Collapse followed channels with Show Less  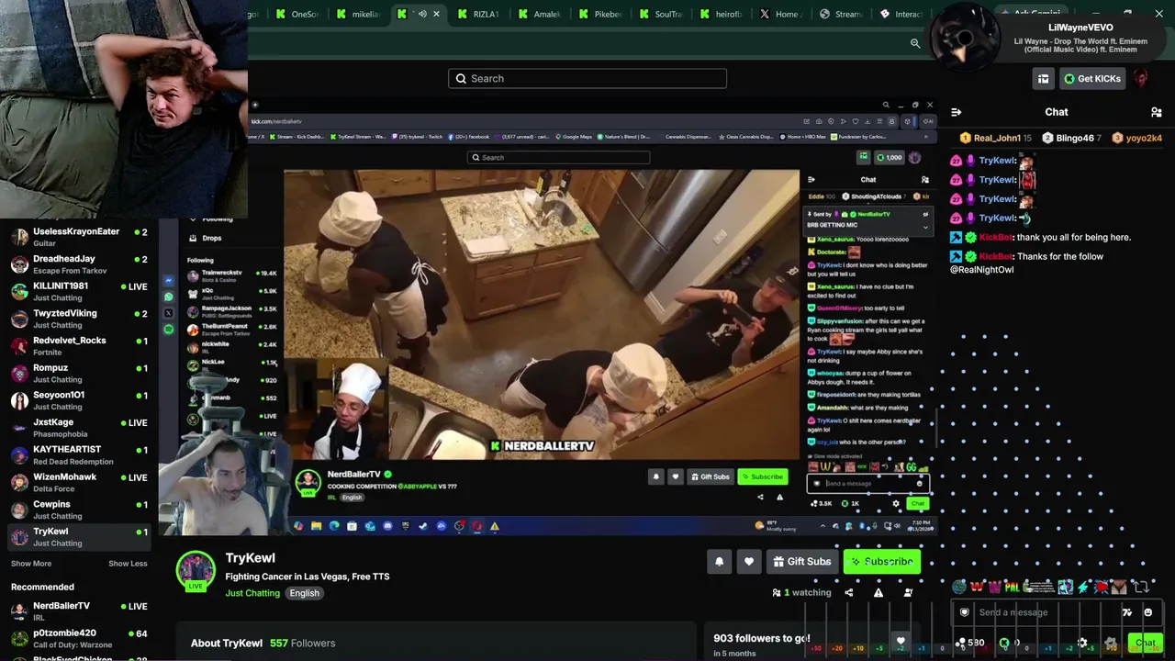tap(128, 564)
